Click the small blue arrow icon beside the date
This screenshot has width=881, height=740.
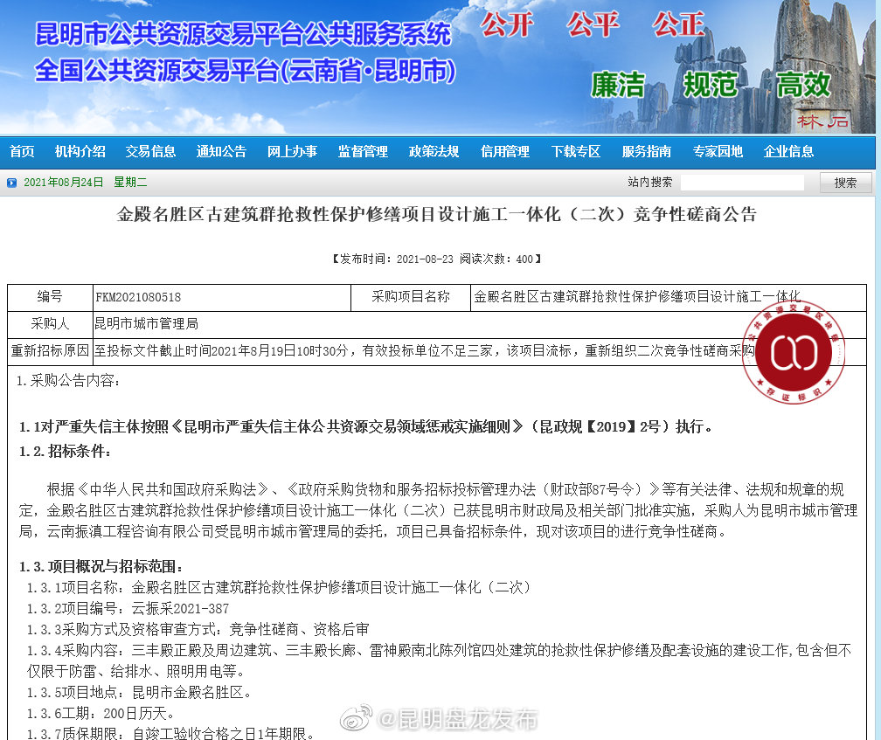[x=10, y=183]
